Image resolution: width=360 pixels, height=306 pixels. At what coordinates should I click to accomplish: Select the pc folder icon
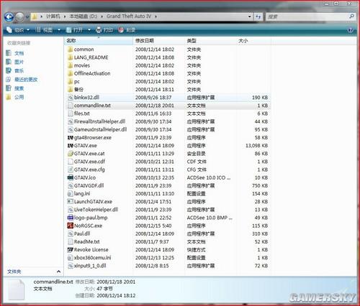[70, 81]
